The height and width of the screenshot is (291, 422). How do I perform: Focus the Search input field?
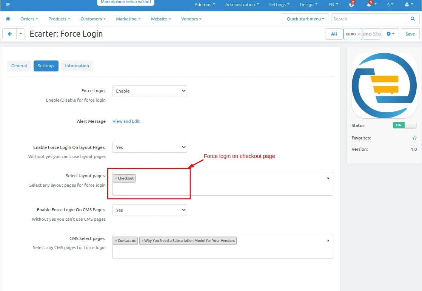pyautogui.click(x=368, y=19)
